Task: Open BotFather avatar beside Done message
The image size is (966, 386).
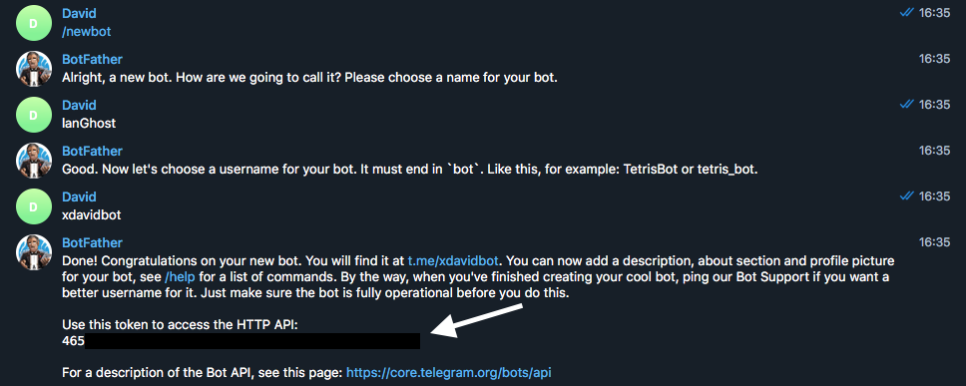Action: pyautogui.click(x=34, y=252)
